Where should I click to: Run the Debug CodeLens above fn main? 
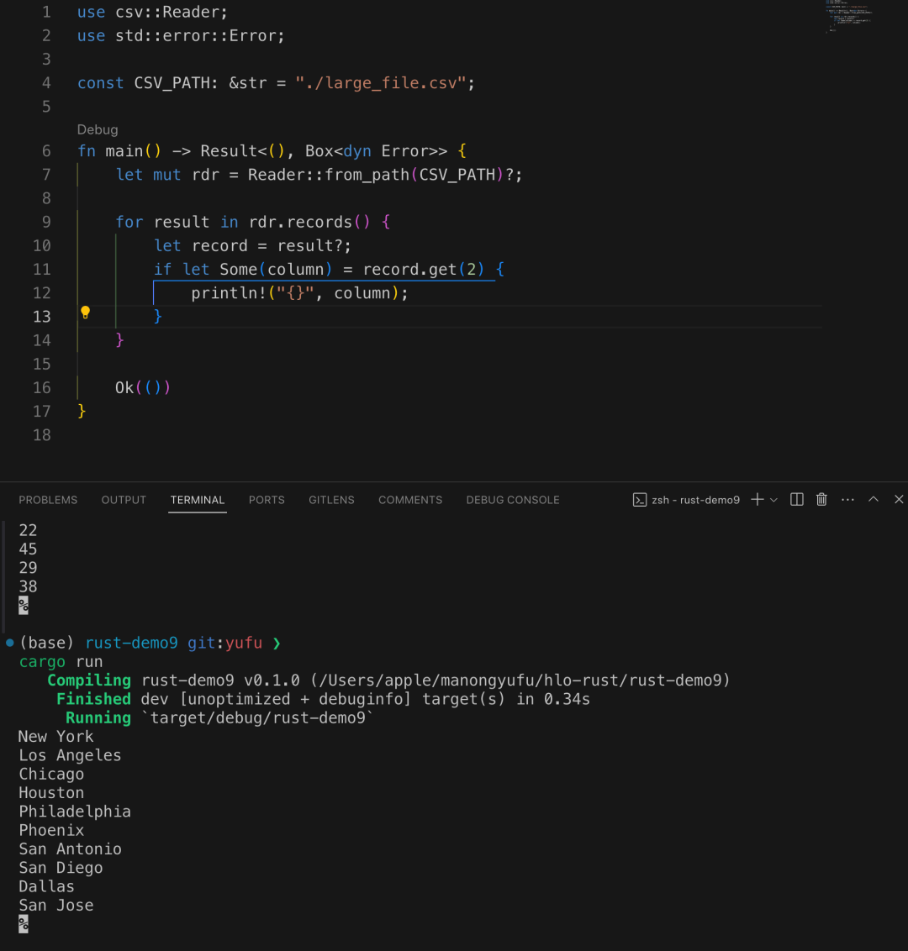click(98, 129)
